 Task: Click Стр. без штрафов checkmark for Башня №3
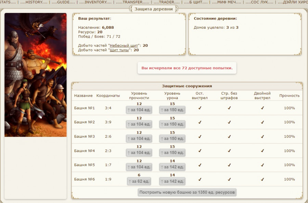tap(229, 136)
